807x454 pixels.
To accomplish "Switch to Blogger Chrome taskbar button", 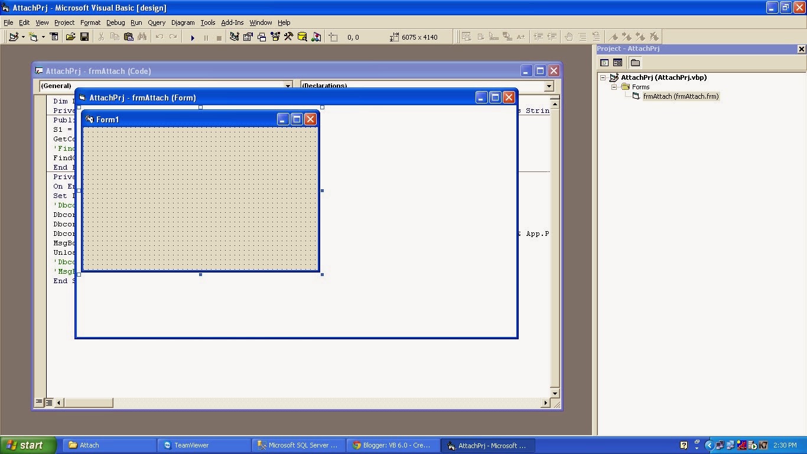I will [x=395, y=445].
